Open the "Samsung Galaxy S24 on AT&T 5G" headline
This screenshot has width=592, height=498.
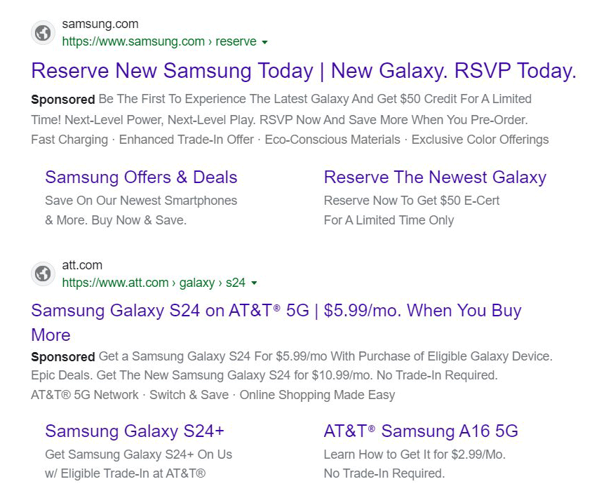click(x=276, y=311)
